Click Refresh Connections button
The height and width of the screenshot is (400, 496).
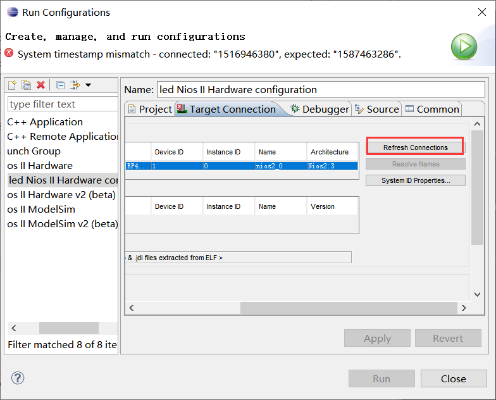(x=415, y=147)
